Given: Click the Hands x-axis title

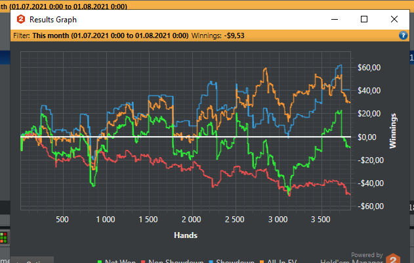Looking at the screenshot, I should click(x=186, y=235).
